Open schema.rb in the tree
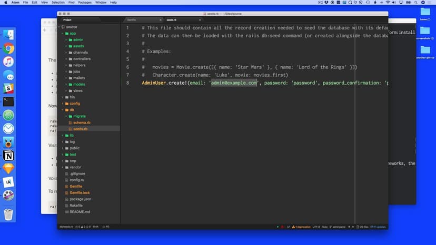The image size is (436, 245). click(82, 122)
